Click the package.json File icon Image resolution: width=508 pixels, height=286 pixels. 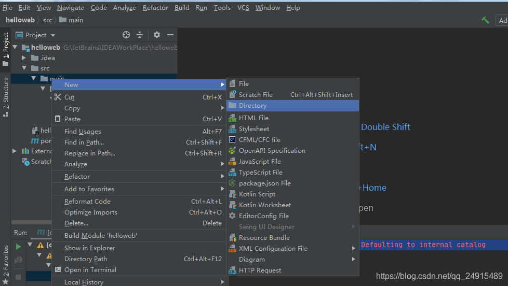[232, 183]
